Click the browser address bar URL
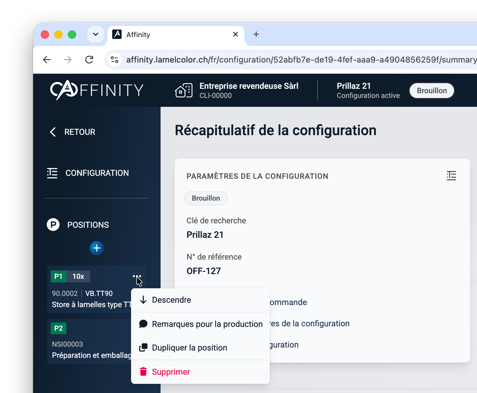Image resolution: width=477 pixels, height=393 pixels. [x=301, y=60]
